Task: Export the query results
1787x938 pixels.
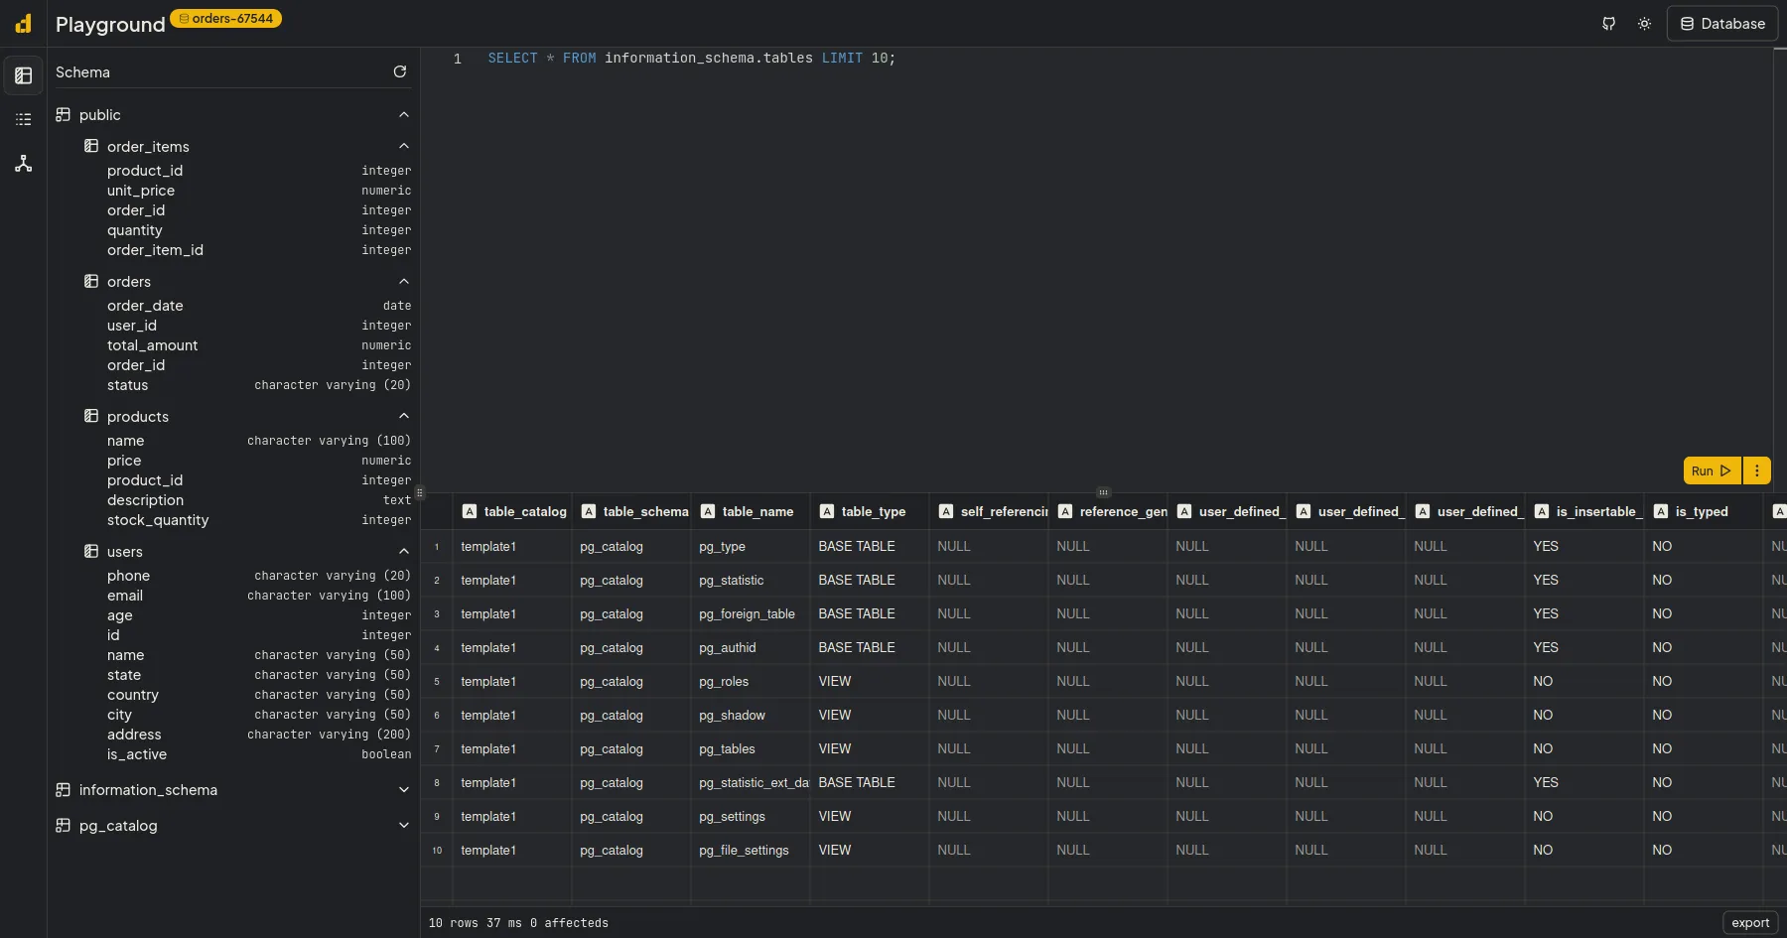Action: [1749, 922]
